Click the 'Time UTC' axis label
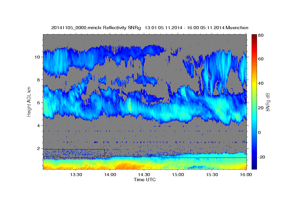 pos(145,180)
